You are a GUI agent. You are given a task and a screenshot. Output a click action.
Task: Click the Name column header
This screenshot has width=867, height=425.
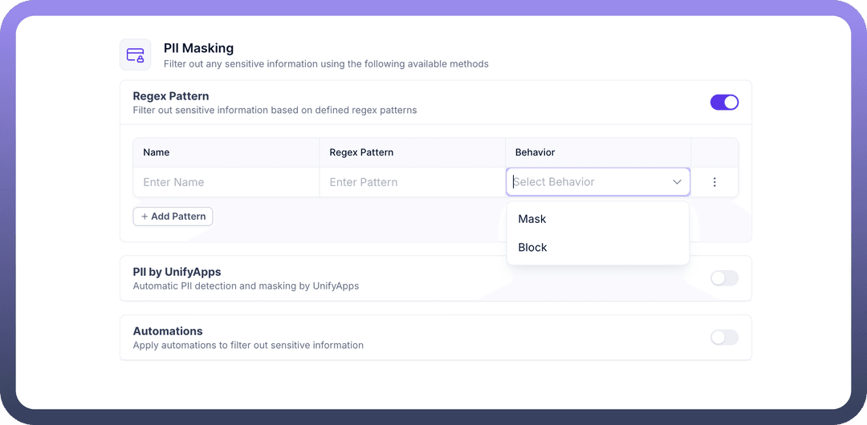(x=157, y=152)
